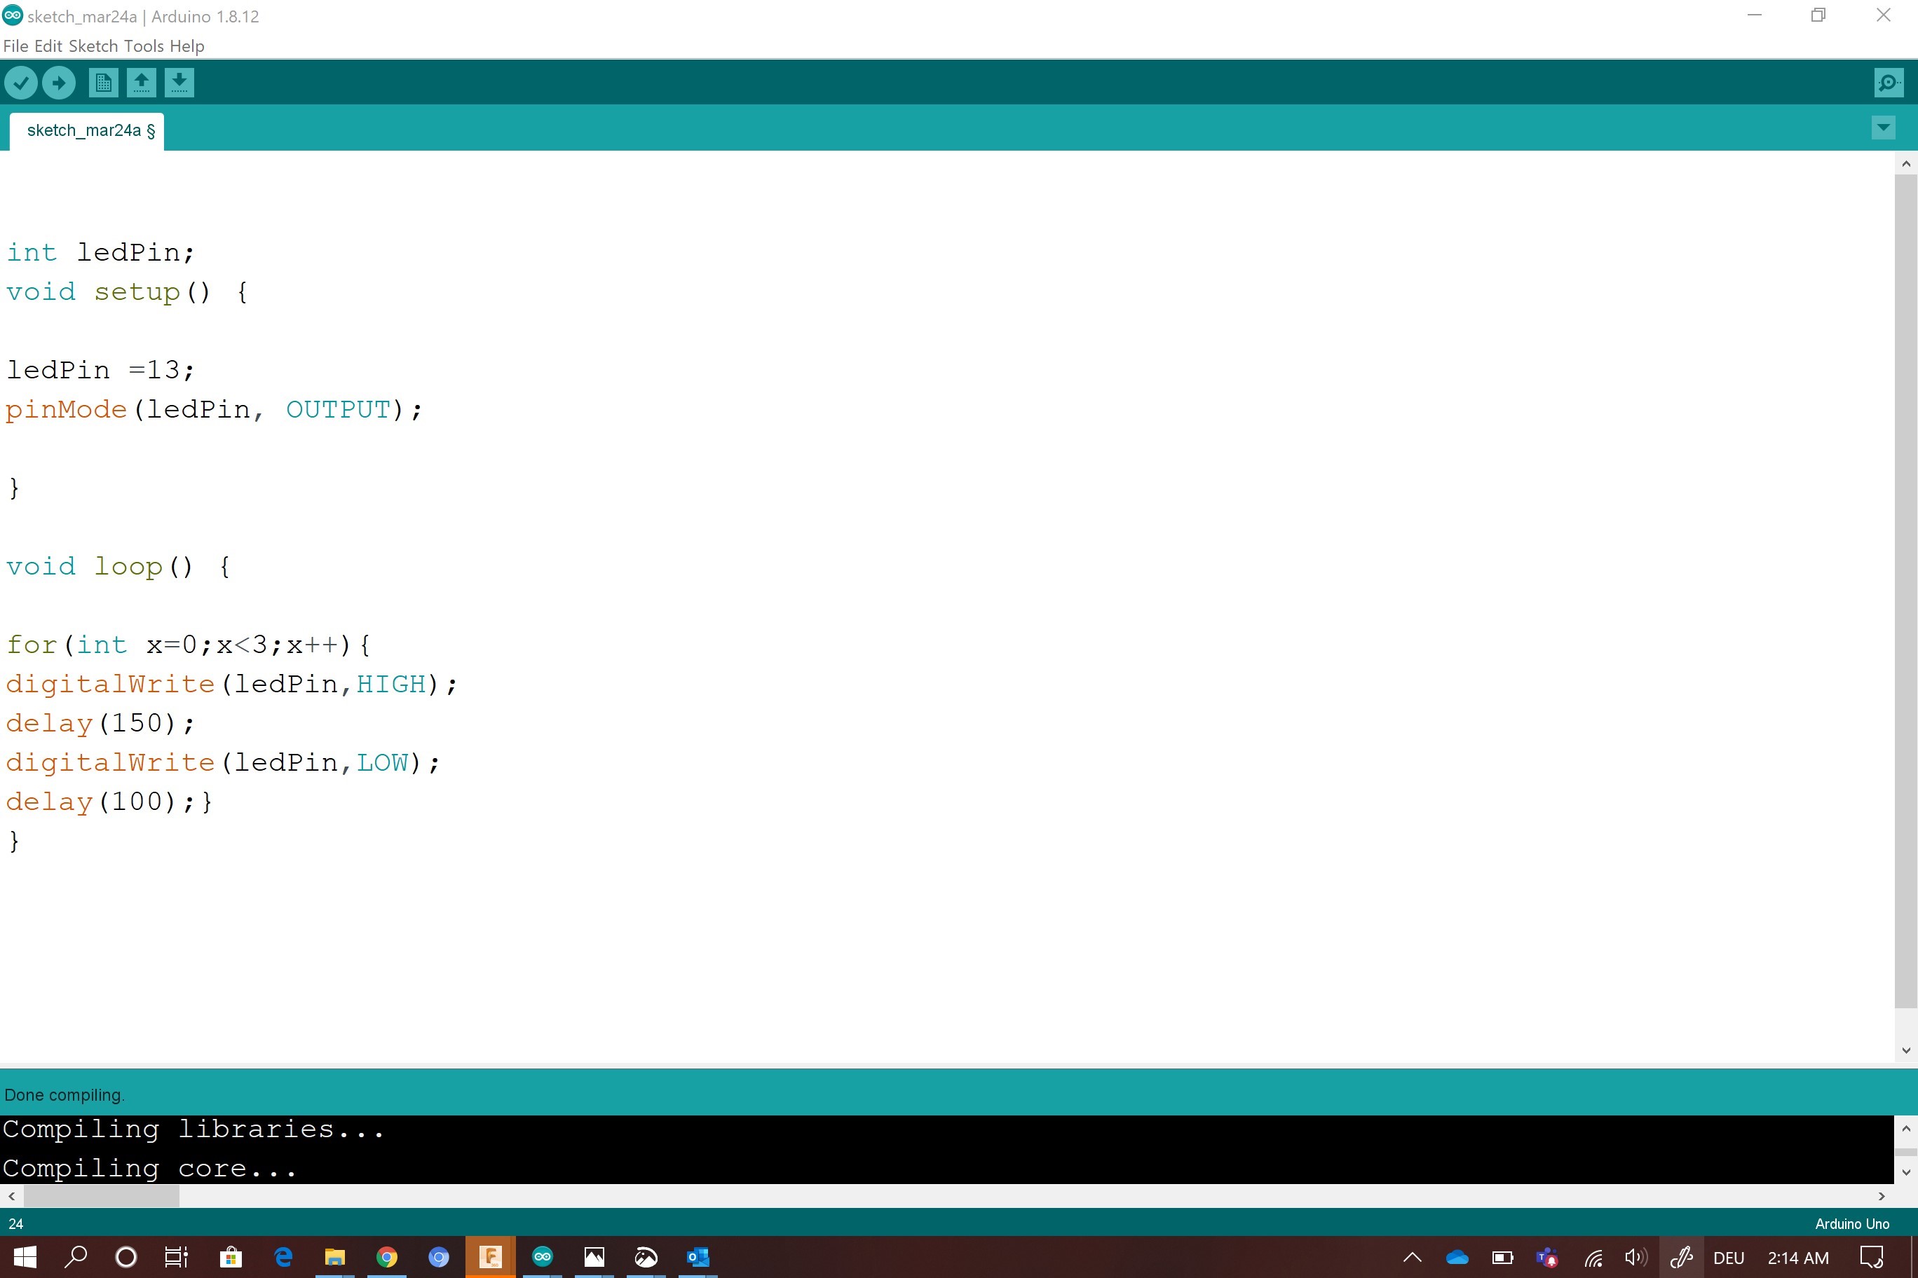This screenshot has width=1918, height=1278.
Task: Click the Verify checkmark button
Action: point(21,82)
